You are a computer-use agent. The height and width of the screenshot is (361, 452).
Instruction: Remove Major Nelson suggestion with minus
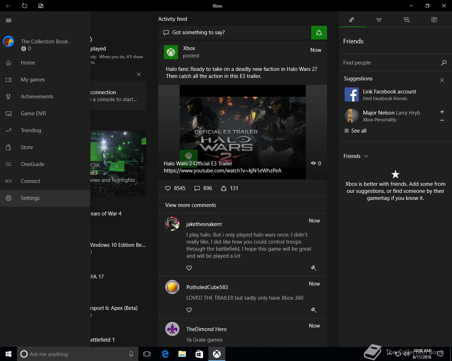click(442, 120)
